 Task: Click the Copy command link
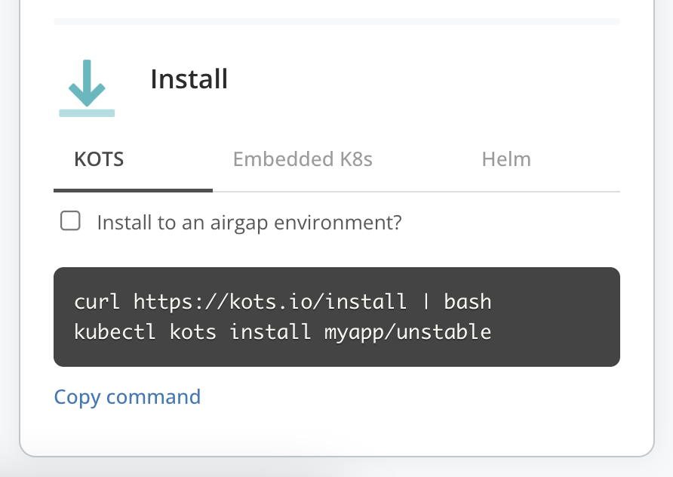point(127,397)
